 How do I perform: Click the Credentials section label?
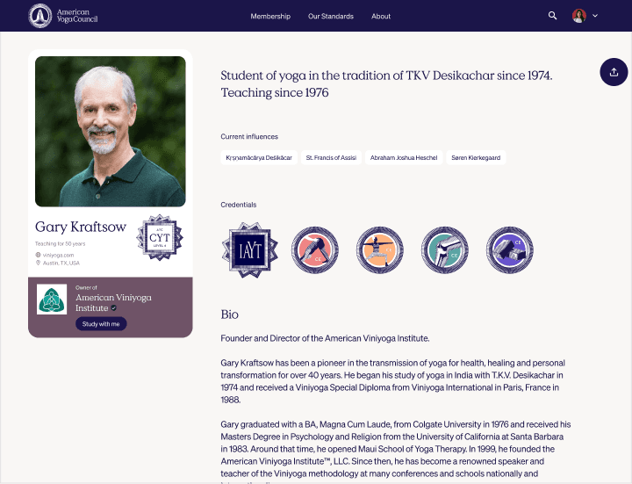click(x=238, y=205)
